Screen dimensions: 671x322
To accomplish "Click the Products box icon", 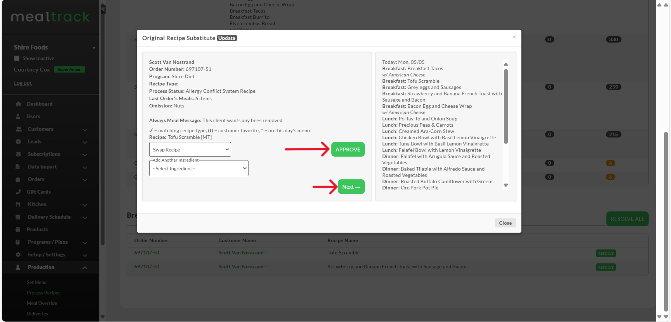I will point(18,229).
